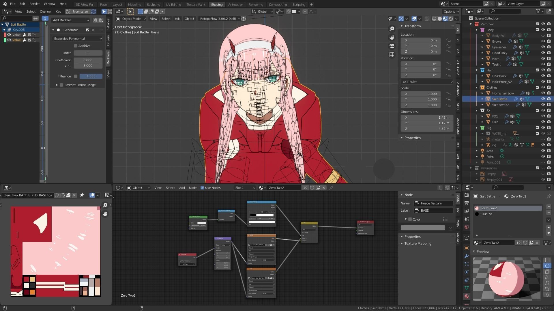Toggle viewport overlays display
This screenshot has width=554, height=311.
point(414,19)
